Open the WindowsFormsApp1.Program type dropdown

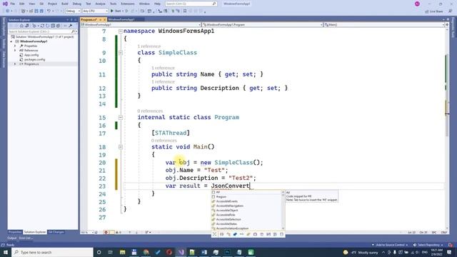[x=263, y=25]
